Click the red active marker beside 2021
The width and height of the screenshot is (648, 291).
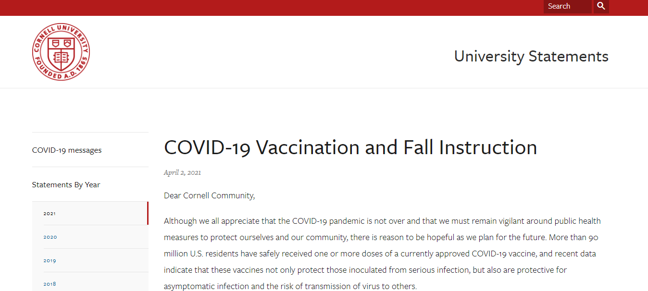148,213
